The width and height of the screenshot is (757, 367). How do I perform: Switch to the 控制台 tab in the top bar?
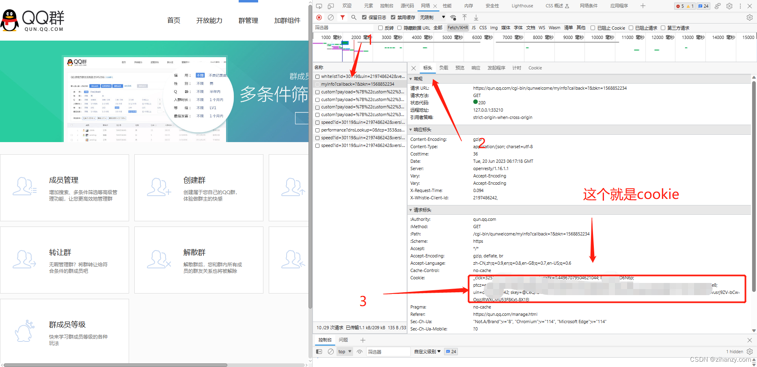386,6
